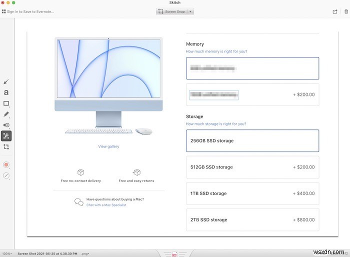Click Have questions about buying a Mac text
The height and width of the screenshot is (257, 350).
coord(115,199)
